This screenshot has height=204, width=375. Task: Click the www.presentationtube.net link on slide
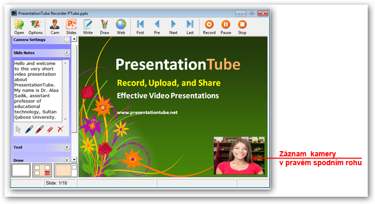[147, 112]
